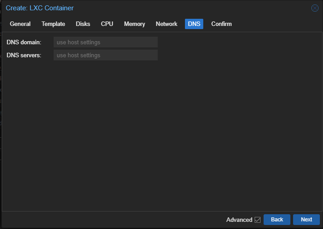Screen dimensions: 323x229
Task: Open the Template tab
Action: pos(53,24)
